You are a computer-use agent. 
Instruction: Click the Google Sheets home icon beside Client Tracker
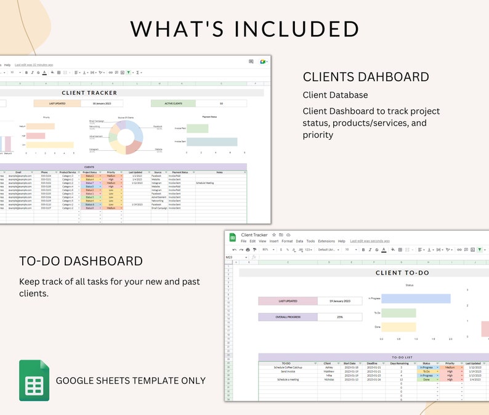tap(233, 238)
